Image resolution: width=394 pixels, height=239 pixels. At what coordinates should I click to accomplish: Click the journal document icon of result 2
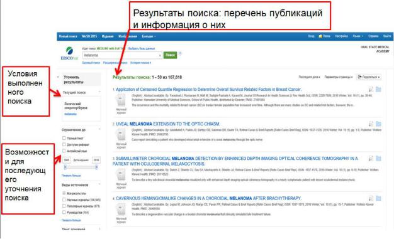tap(121, 135)
